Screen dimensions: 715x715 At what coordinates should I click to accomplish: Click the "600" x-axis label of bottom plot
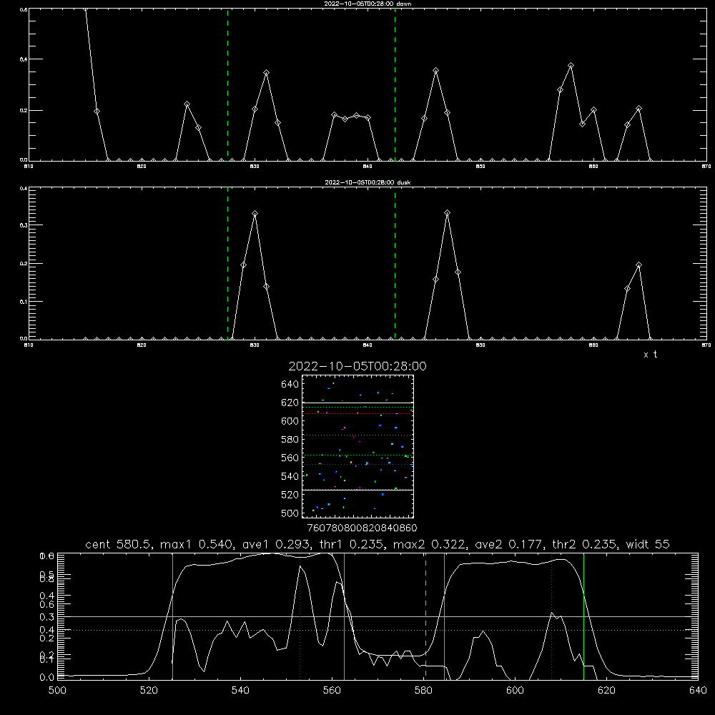tap(515, 691)
